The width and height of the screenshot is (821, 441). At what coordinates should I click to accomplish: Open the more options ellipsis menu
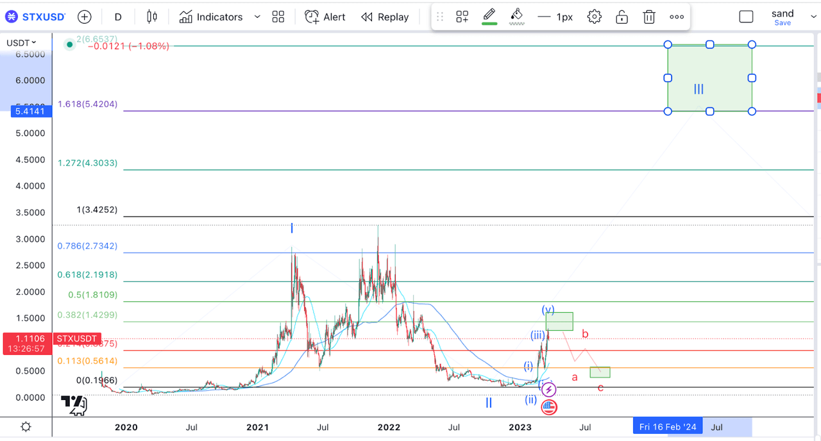coord(677,17)
